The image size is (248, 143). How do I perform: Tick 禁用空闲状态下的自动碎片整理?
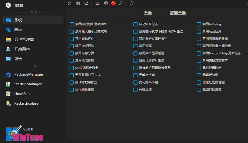pos(135,31)
